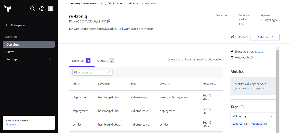Sort by MODULE column header
This screenshot has width=290, height=133.
tap(165, 84)
